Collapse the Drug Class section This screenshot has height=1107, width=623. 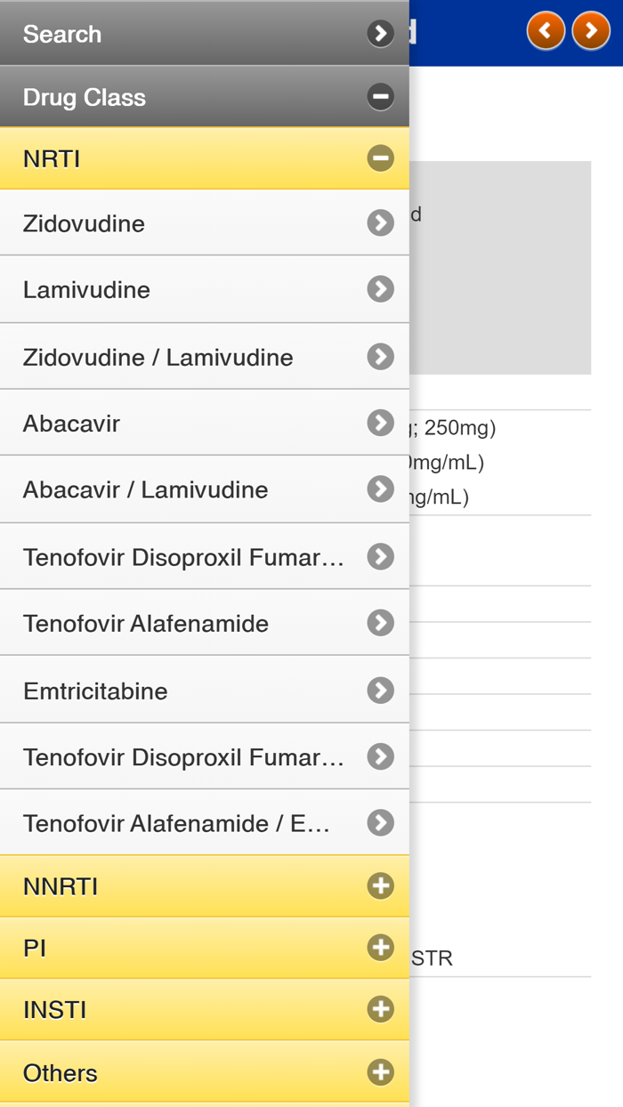(x=380, y=95)
